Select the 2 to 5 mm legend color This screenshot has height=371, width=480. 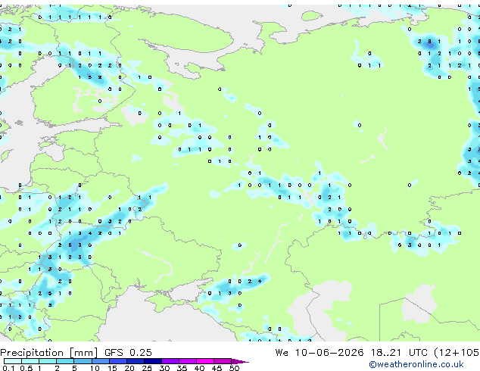pyautogui.click(x=65, y=361)
